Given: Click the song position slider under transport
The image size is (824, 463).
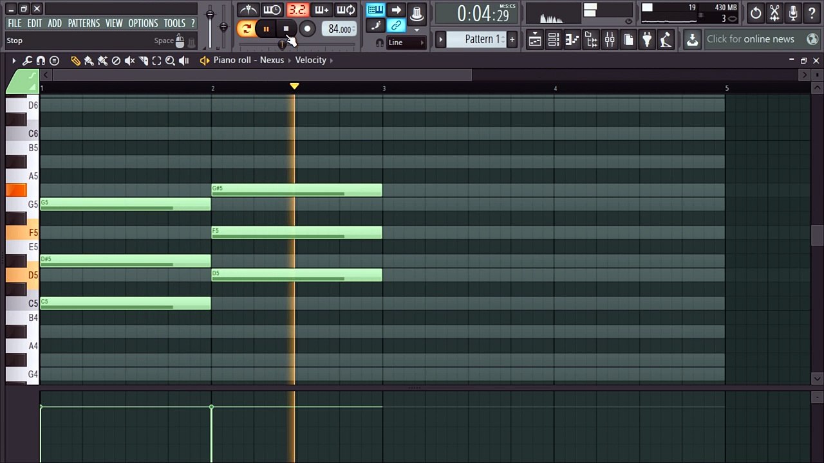Looking at the screenshot, I should coord(297,44).
